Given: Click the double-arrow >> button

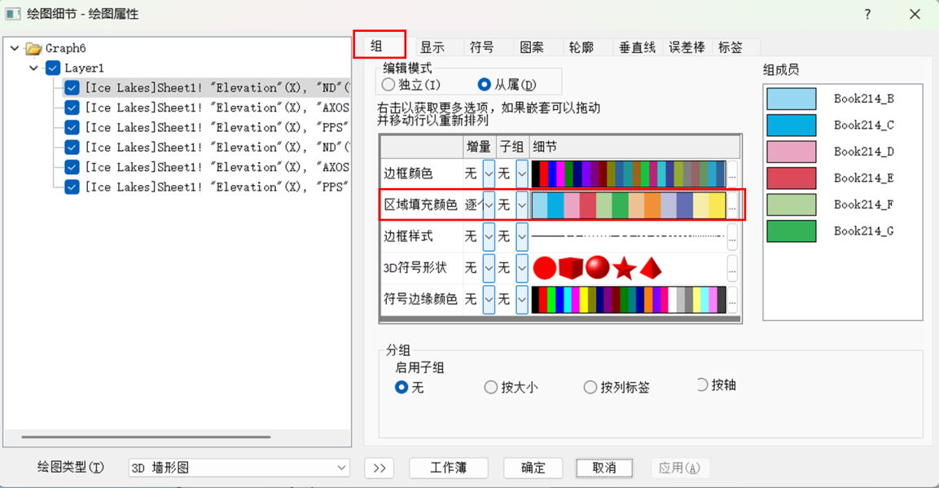Looking at the screenshot, I should [379, 468].
